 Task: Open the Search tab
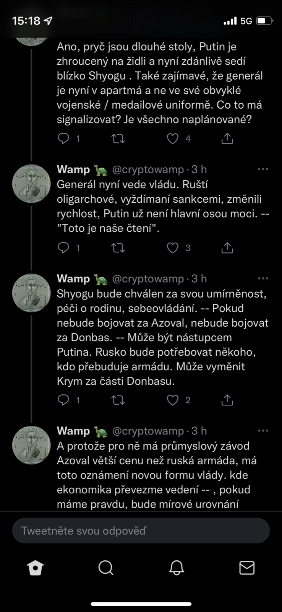(106, 568)
